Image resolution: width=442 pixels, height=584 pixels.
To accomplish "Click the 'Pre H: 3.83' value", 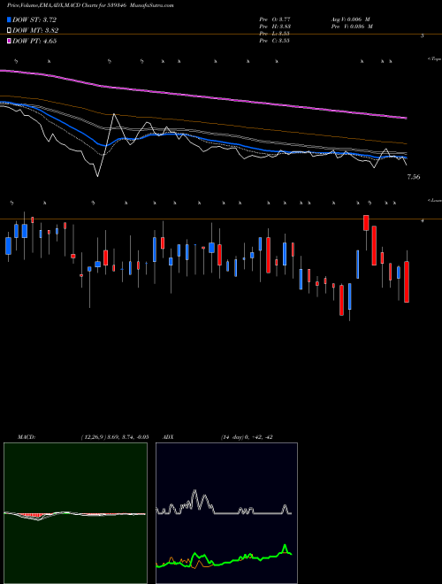I will [275, 27].
